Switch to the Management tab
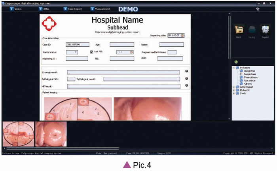 pos(101,9)
